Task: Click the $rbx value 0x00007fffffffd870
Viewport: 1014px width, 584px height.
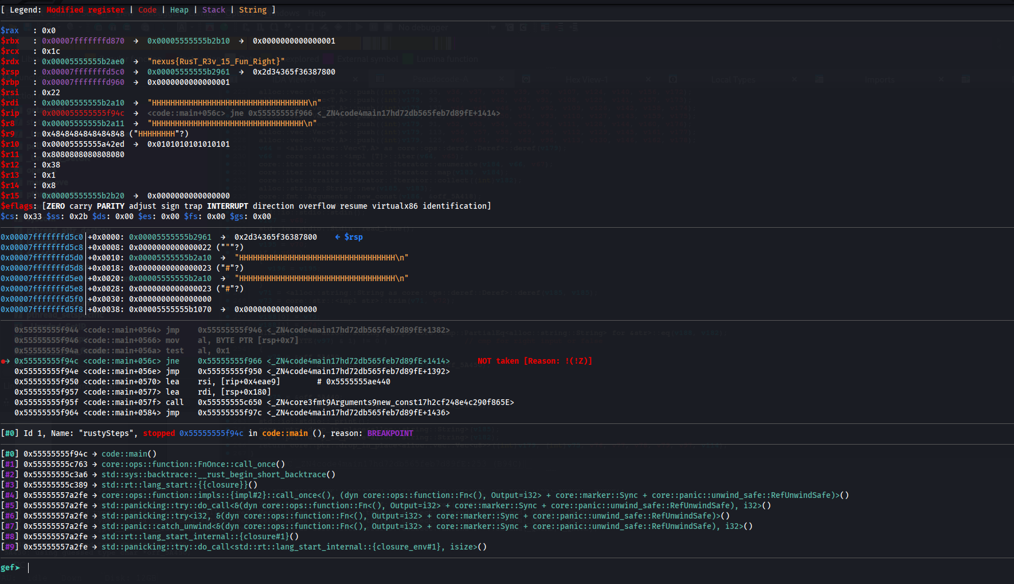Action: (83, 41)
